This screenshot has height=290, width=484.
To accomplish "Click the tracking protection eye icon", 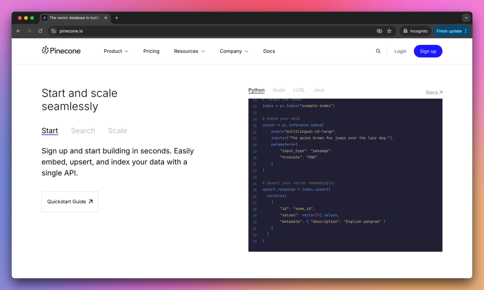I will [x=379, y=31].
